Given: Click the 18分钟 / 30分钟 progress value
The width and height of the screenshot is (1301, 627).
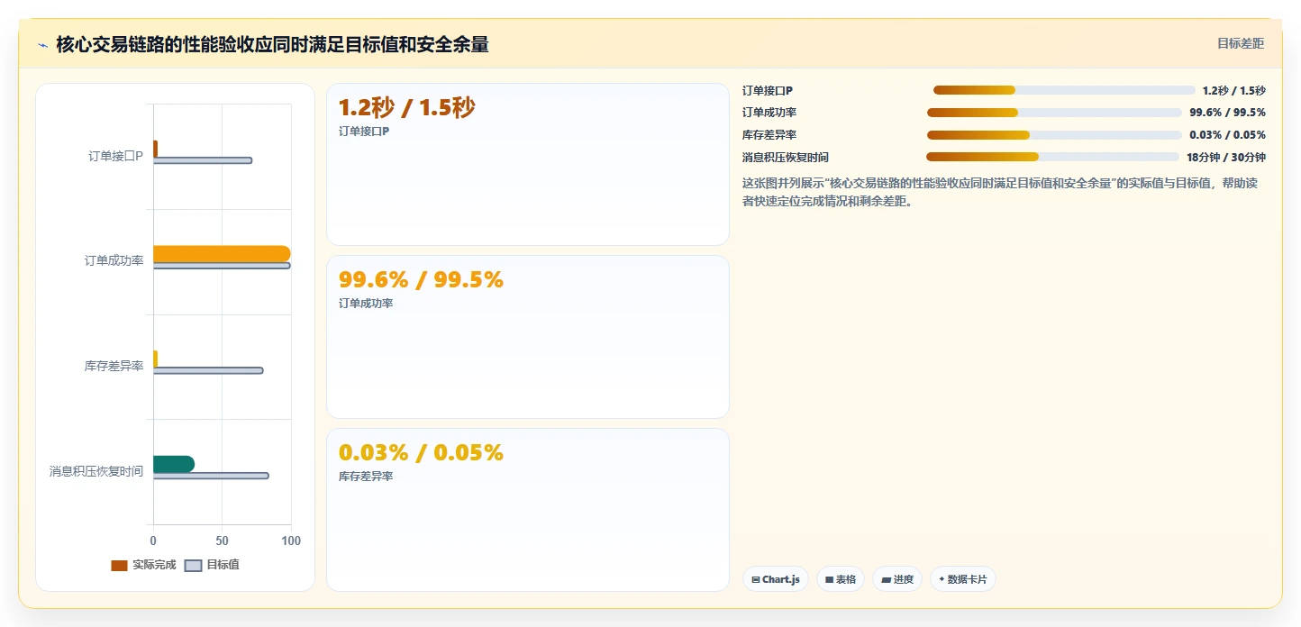Looking at the screenshot, I should click(1226, 158).
